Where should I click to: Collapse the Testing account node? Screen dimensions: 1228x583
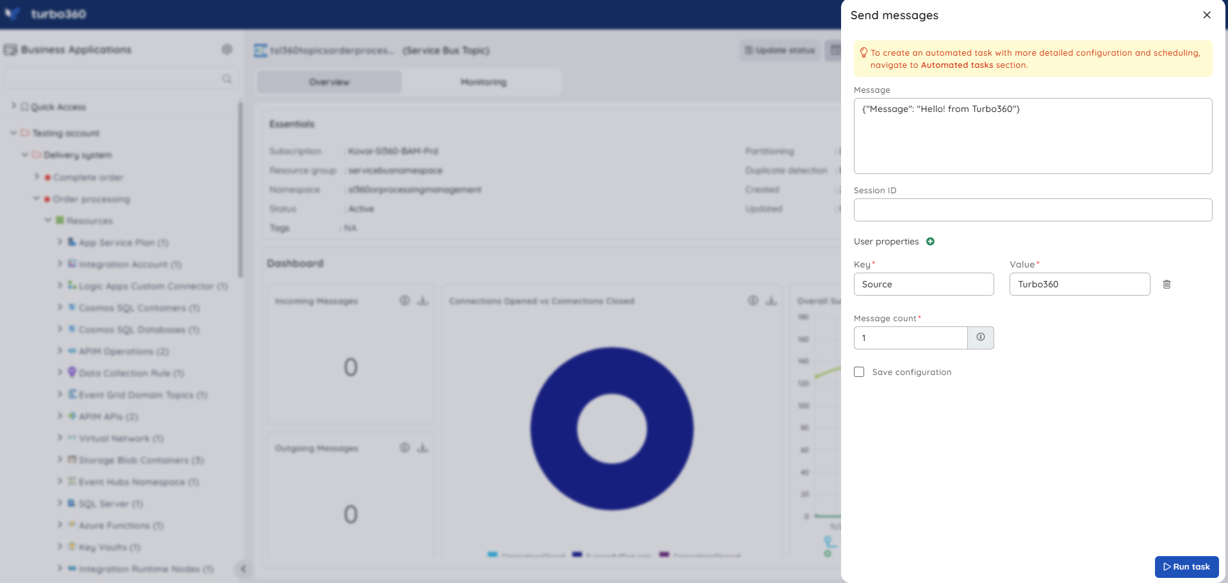coord(13,133)
